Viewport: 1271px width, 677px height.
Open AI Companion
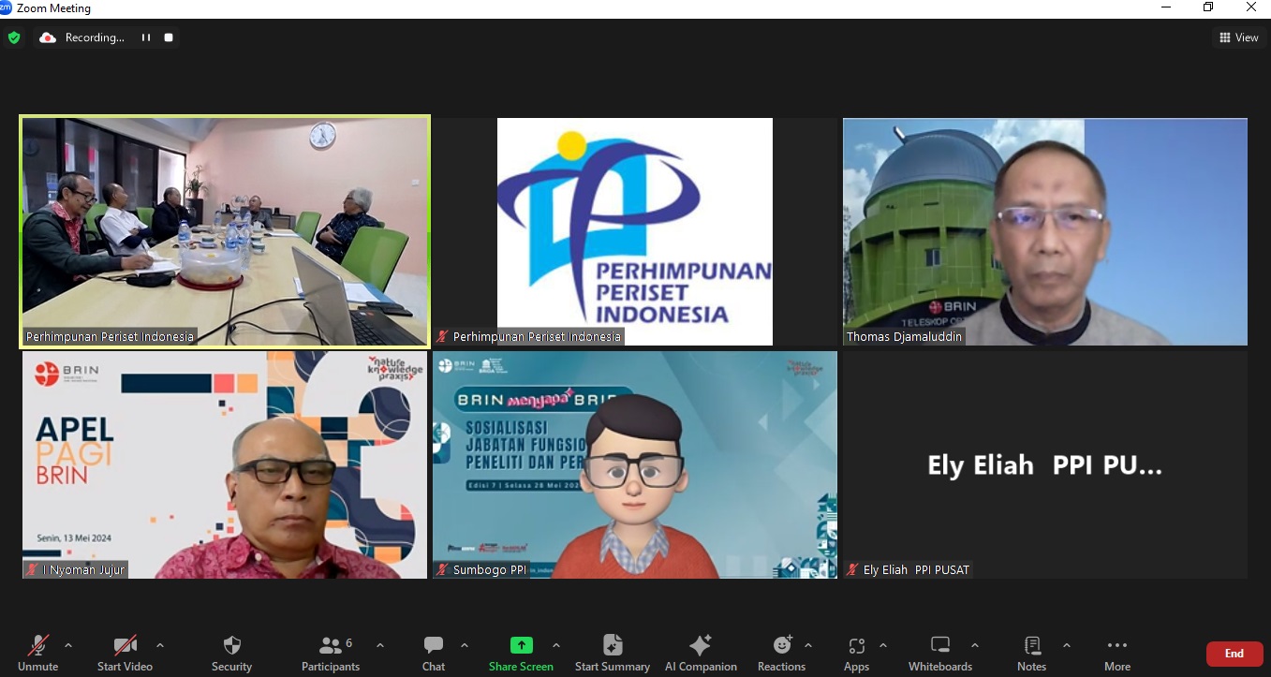701,653
